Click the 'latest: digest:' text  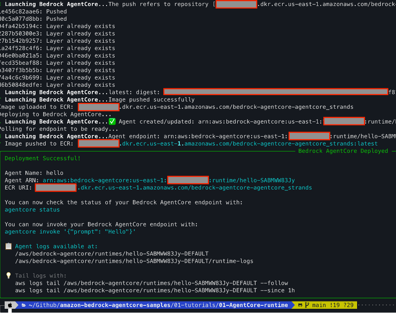tap(135, 92)
